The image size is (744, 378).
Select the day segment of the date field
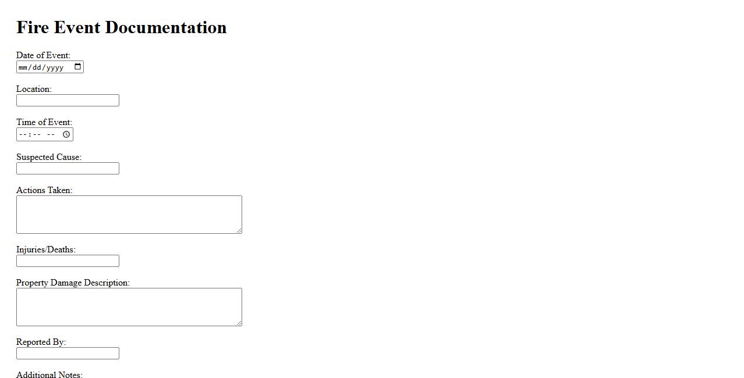click(x=37, y=67)
